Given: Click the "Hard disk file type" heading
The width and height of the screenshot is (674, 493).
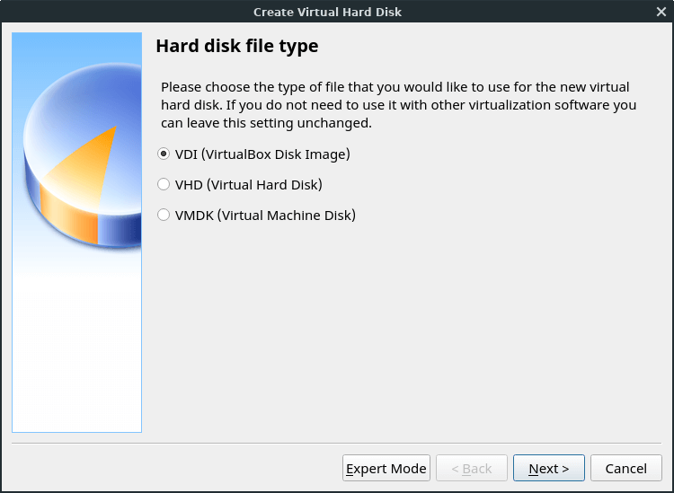Looking at the screenshot, I should pyautogui.click(x=237, y=46).
